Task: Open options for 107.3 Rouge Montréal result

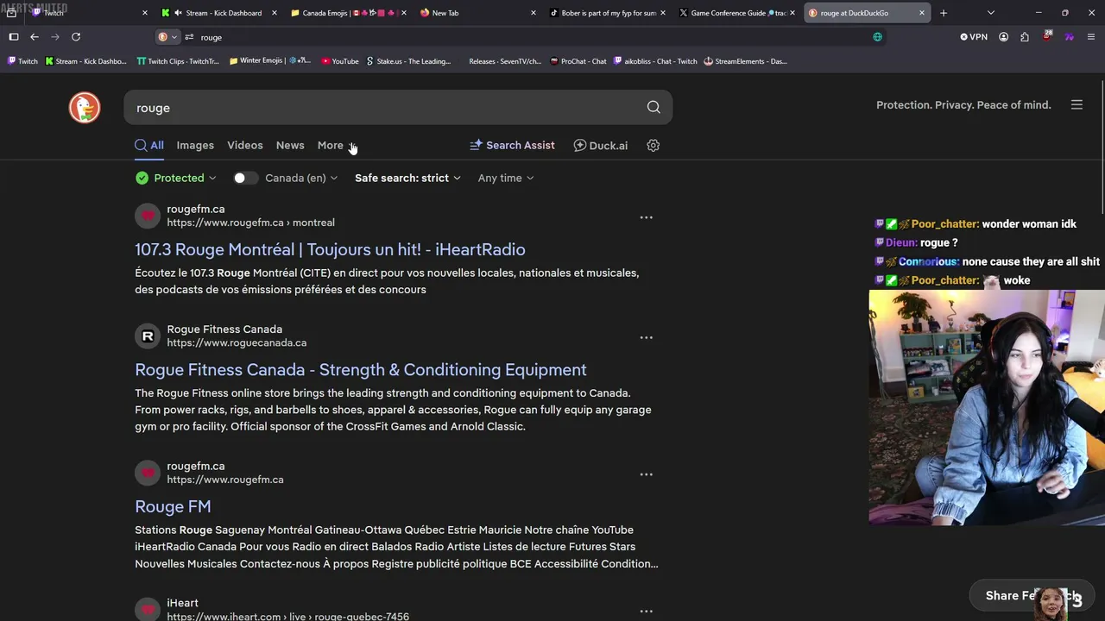Action: pyautogui.click(x=646, y=217)
